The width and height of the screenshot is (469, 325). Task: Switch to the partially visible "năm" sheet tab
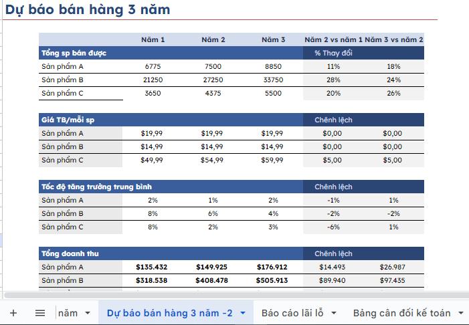point(68,313)
